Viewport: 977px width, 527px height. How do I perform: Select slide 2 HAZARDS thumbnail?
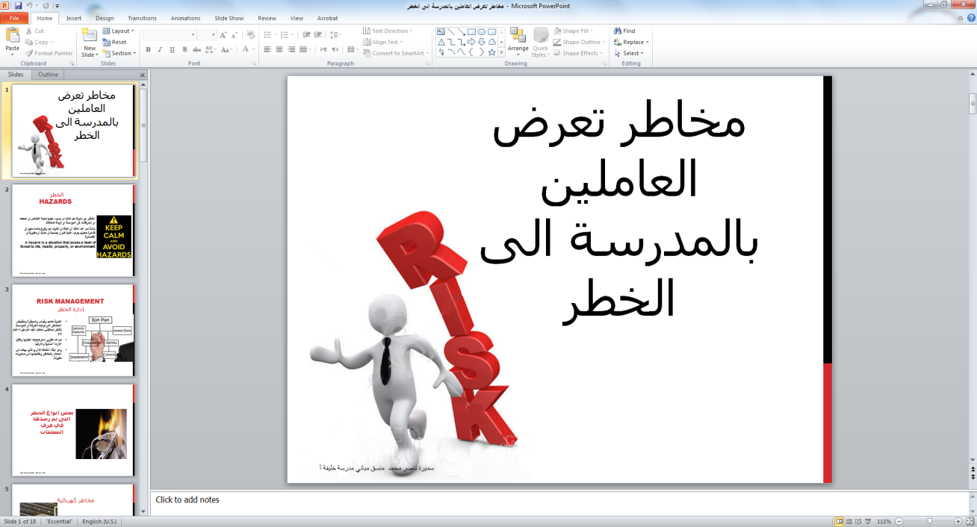tap(74, 231)
